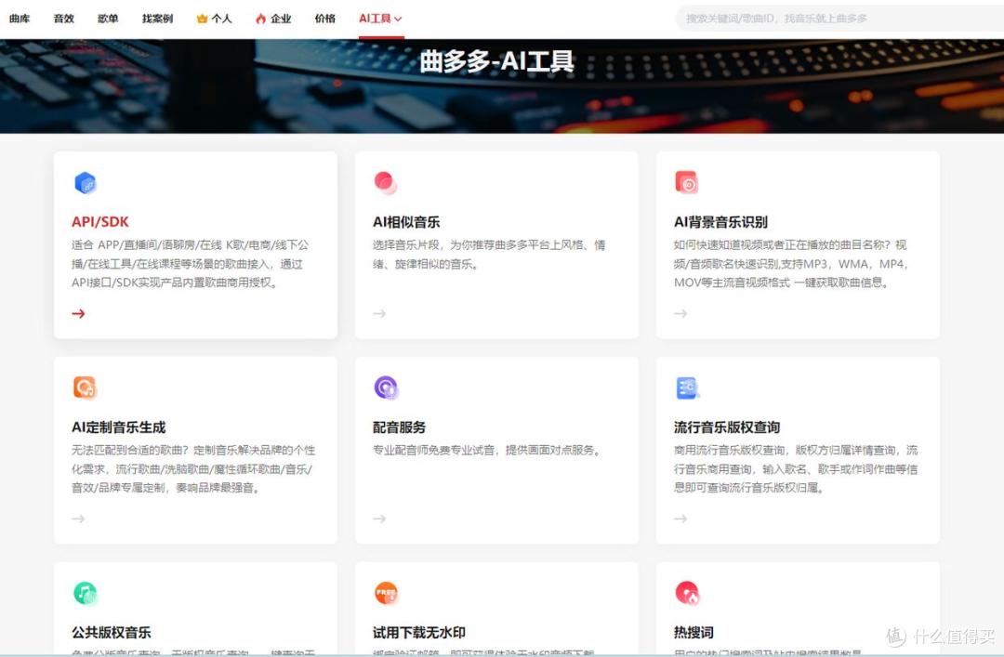The width and height of the screenshot is (1004, 657).
Task: Select the AI工具 tab label
Action: coord(376,19)
